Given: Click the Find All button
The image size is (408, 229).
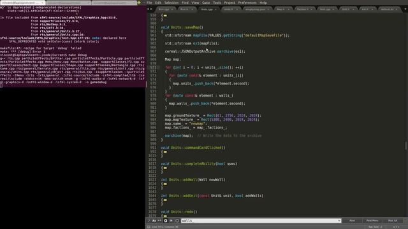Looking at the screenshot, I should point(393,221).
